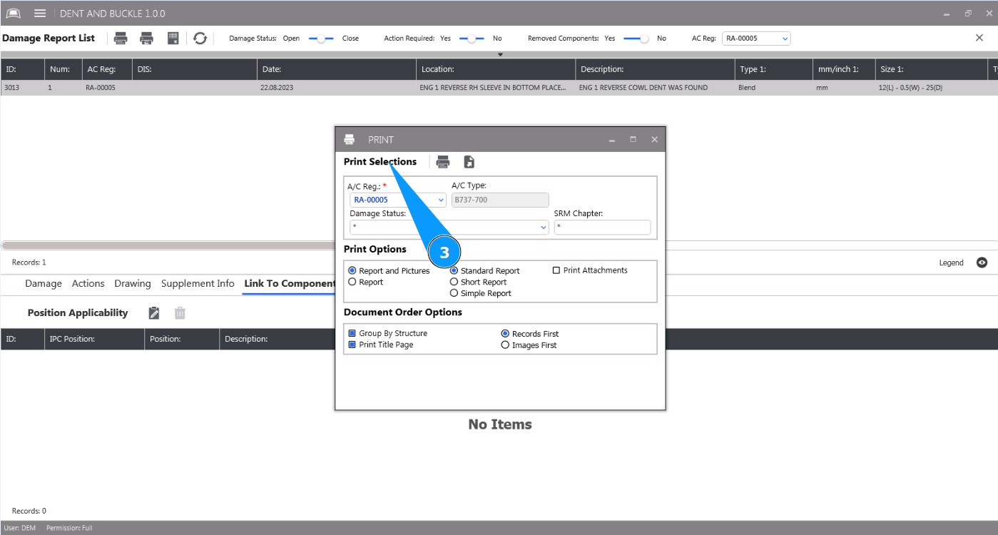Image resolution: width=998 pixels, height=535 pixels.
Task: Toggle the Group By Structure checkbox
Action: point(387,333)
